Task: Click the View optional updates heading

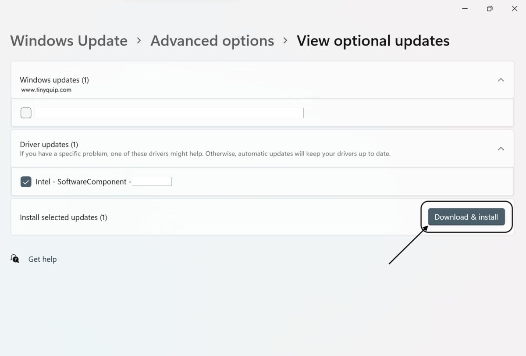Action: pos(373,41)
